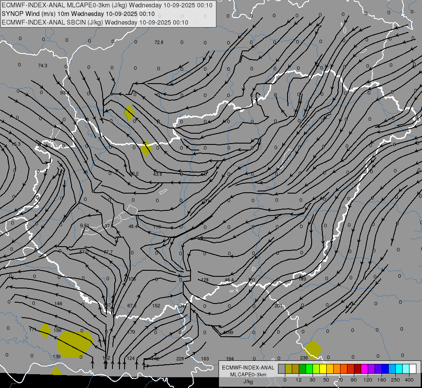Click the 139 map value

pos(56,357)
